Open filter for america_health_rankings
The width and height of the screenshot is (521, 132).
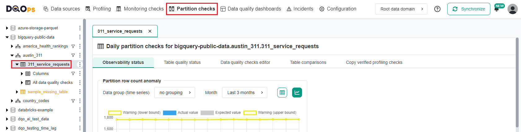pyautogui.click(x=73, y=46)
